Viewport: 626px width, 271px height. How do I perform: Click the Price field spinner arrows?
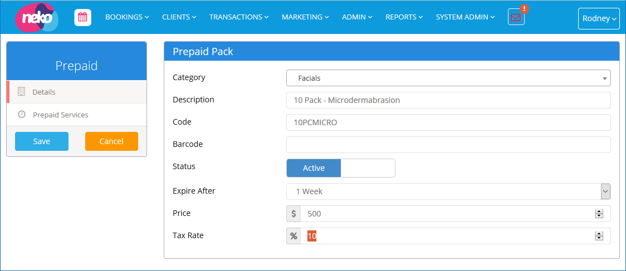599,214
